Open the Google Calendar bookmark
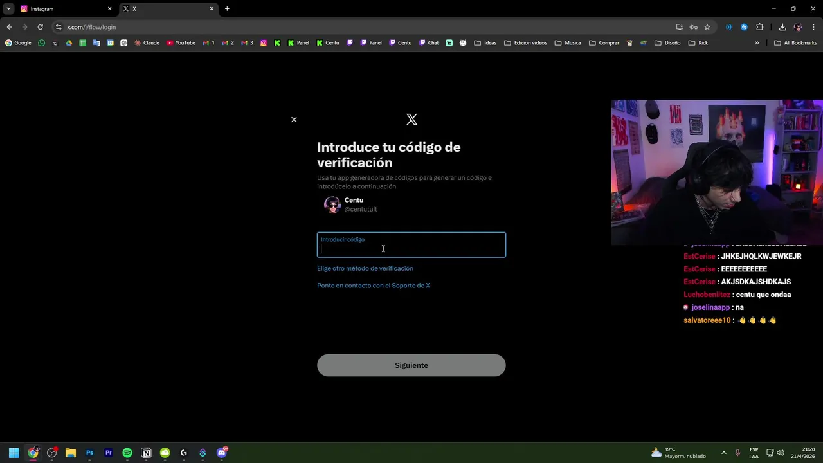The width and height of the screenshot is (823, 463). click(x=111, y=43)
